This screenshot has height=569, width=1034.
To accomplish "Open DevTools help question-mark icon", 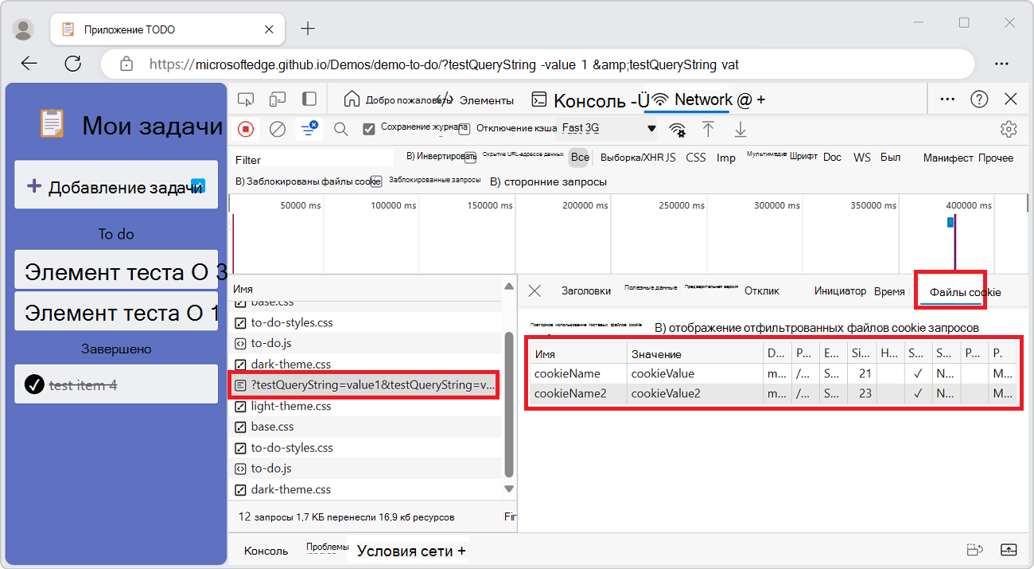I will (x=979, y=99).
